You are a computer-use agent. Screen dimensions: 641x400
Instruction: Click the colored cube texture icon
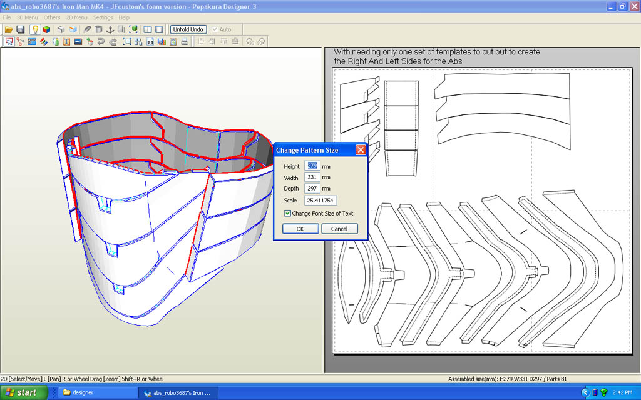pyautogui.click(x=46, y=29)
